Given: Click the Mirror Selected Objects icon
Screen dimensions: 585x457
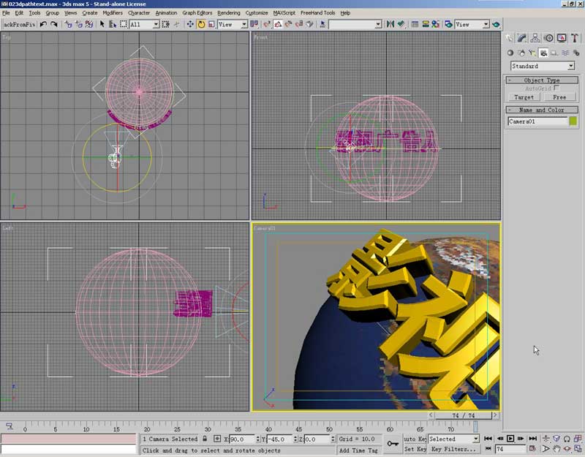Looking at the screenshot, I should (x=390, y=24).
